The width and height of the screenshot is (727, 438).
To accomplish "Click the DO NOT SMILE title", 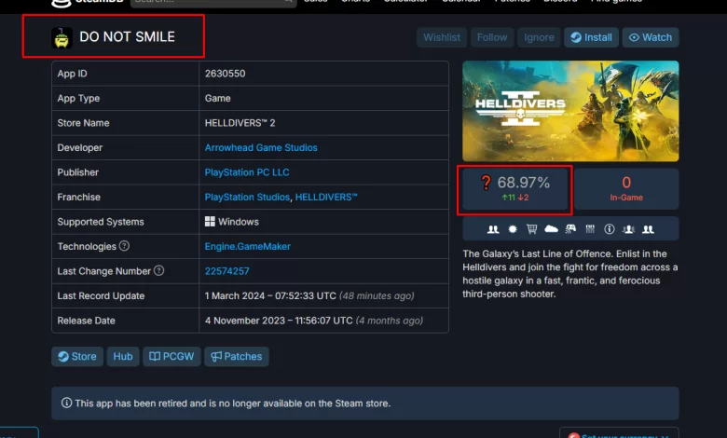I will point(127,37).
